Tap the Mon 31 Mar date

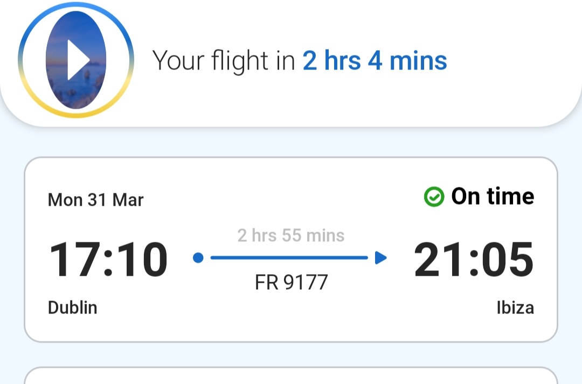click(x=95, y=200)
